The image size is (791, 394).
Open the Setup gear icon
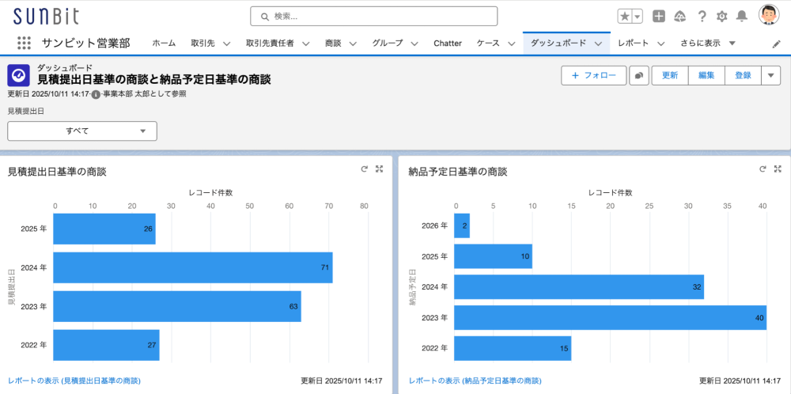(721, 17)
